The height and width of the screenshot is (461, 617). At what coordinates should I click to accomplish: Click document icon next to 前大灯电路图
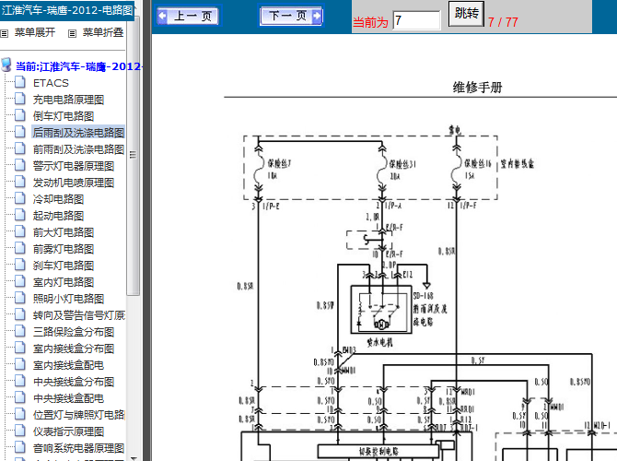(x=20, y=231)
